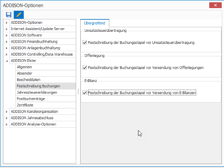Expand the ADDISON Finanzbuchhaltung node arrow
The width and height of the screenshot is (224, 168).
tap(7, 42)
